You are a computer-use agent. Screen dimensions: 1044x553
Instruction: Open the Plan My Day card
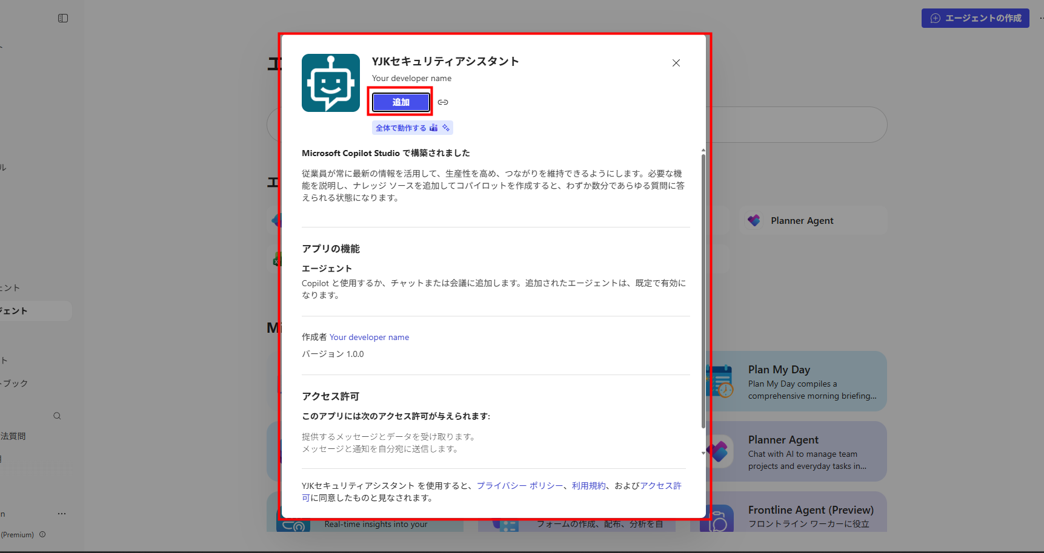[x=797, y=381]
